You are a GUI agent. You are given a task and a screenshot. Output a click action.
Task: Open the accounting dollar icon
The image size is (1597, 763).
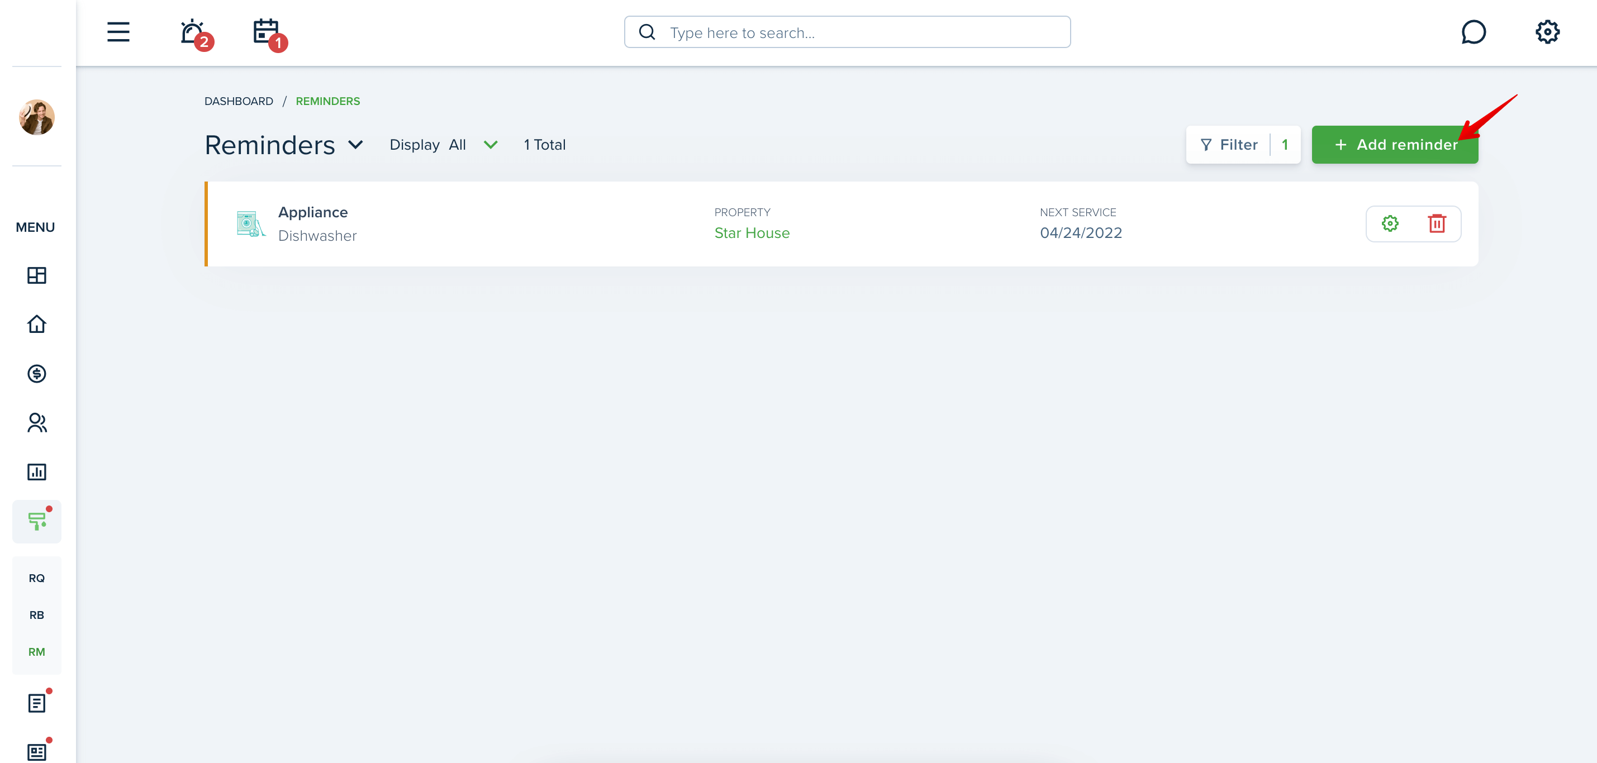point(36,373)
